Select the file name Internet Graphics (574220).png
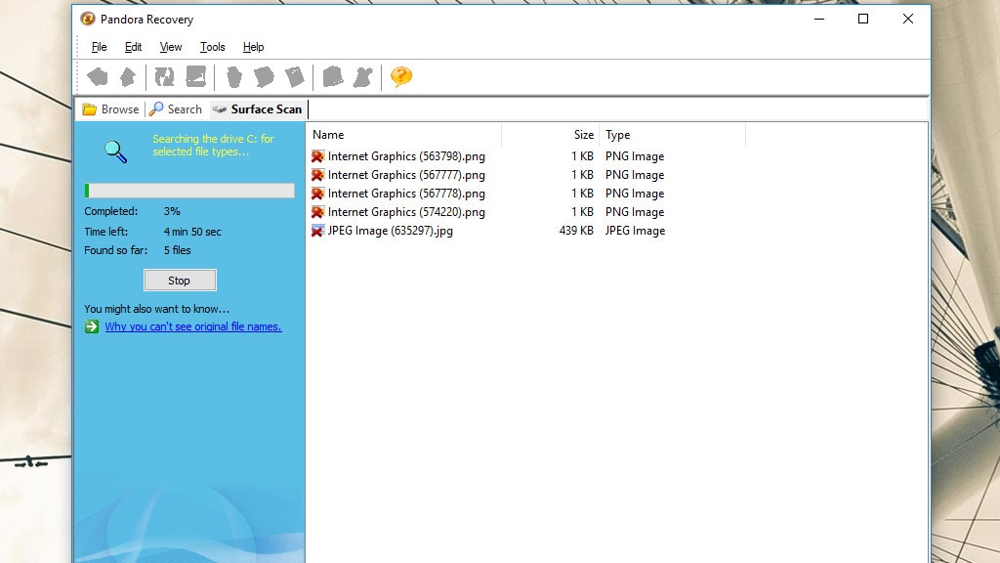 [x=406, y=212]
